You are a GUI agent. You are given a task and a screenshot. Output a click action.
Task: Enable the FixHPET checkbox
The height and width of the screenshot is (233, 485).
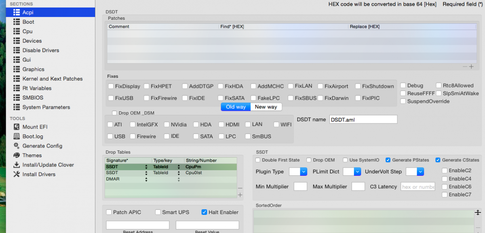point(146,86)
